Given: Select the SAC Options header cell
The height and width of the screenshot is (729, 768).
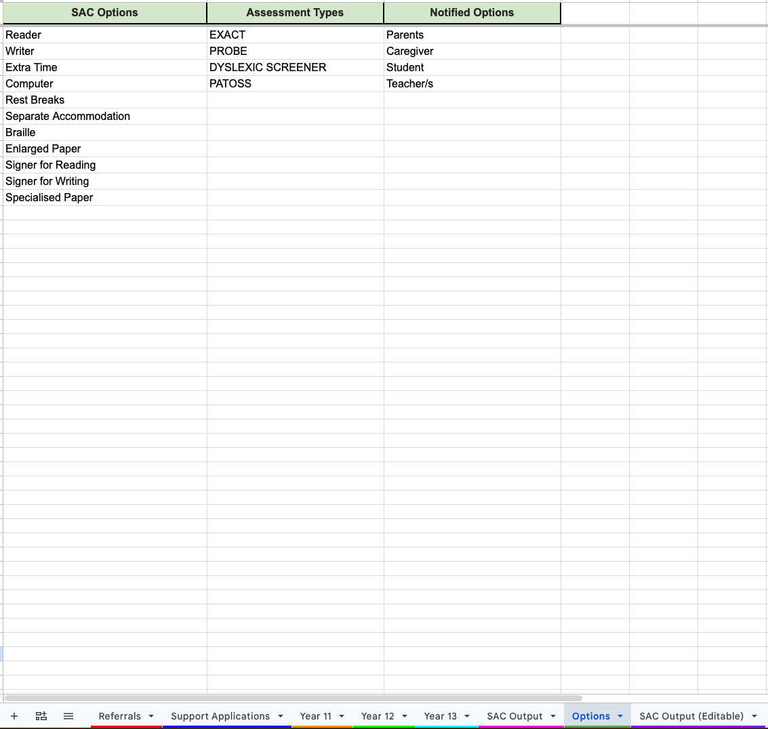Looking at the screenshot, I should [x=105, y=13].
